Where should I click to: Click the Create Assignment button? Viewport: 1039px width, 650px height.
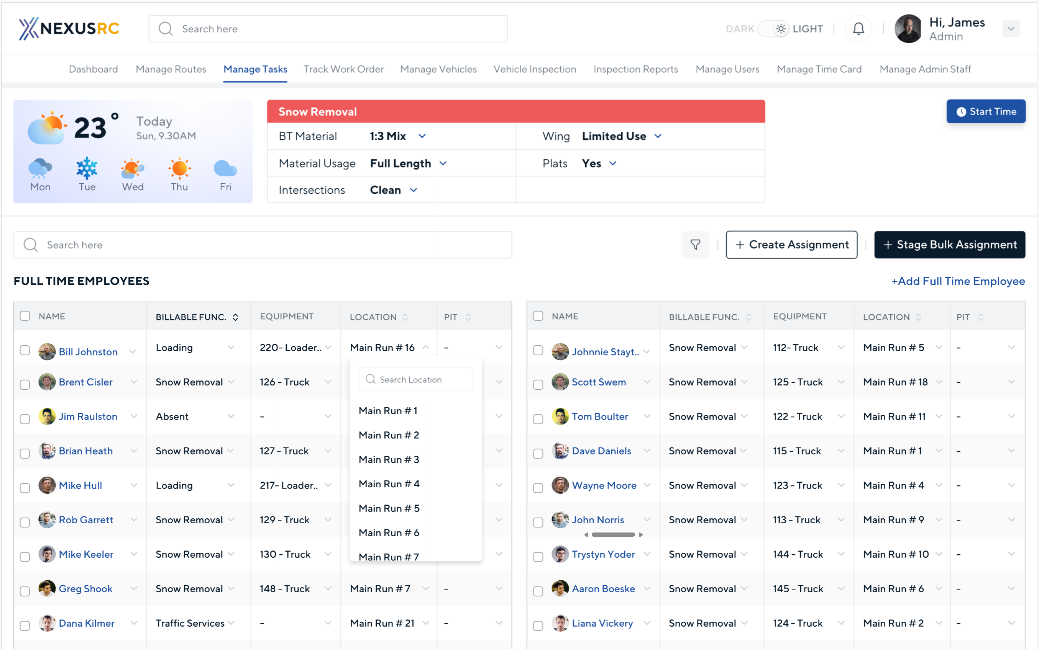coord(791,245)
